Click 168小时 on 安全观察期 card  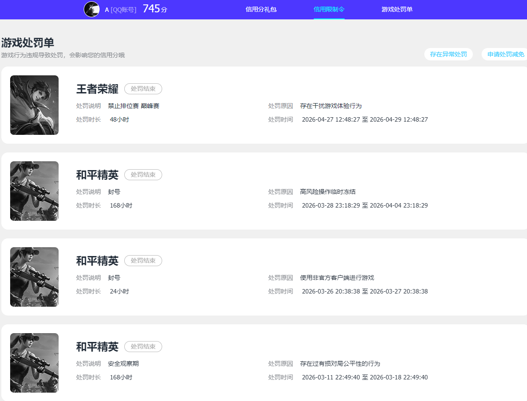[x=121, y=378]
